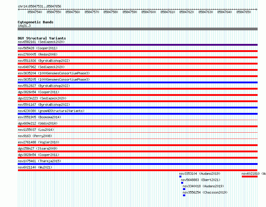
Task: Open the esv3635205 (1000GenomesConsortiumPhase3) variant label
Action: pos(54,79)
